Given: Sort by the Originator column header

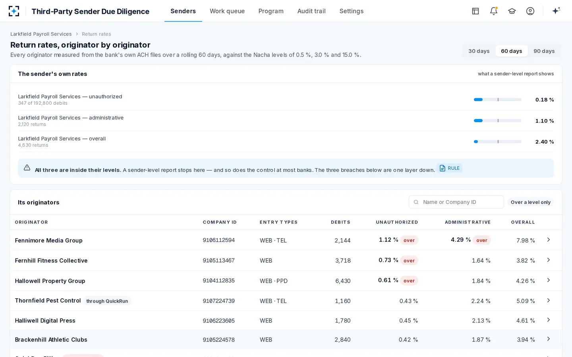Looking at the screenshot, I should (31, 223).
